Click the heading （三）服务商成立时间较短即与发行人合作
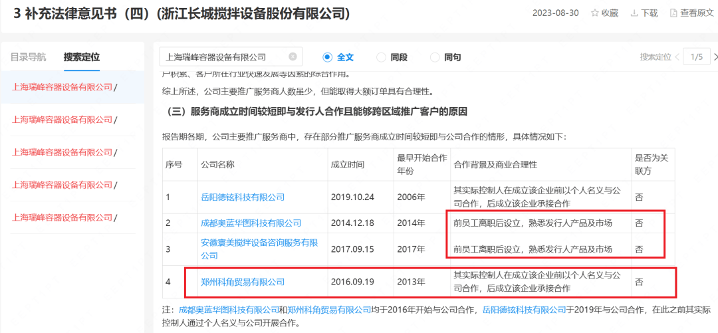Image resolution: width=718 pixels, height=333 pixels. (316, 112)
